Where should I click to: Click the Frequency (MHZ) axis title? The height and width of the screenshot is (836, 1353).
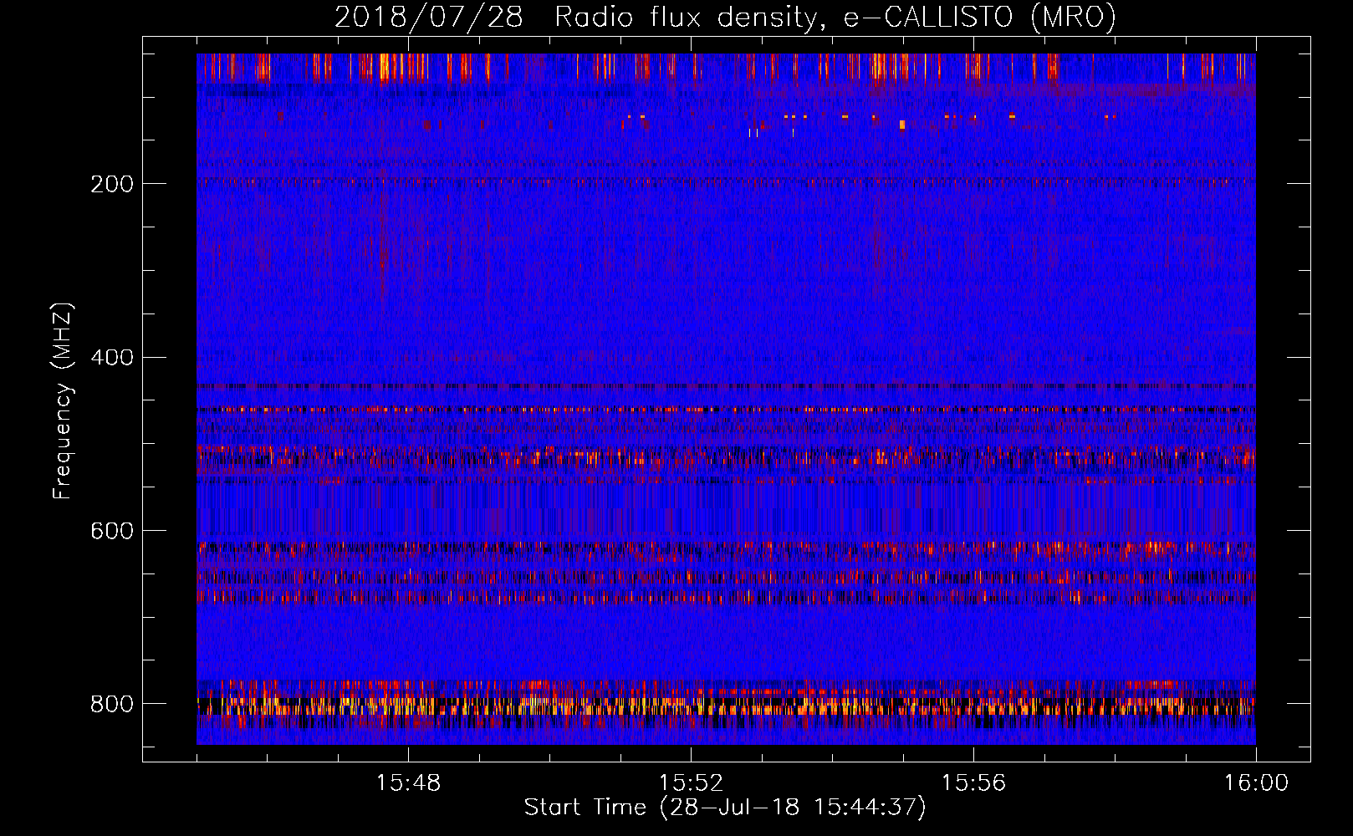click(64, 401)
